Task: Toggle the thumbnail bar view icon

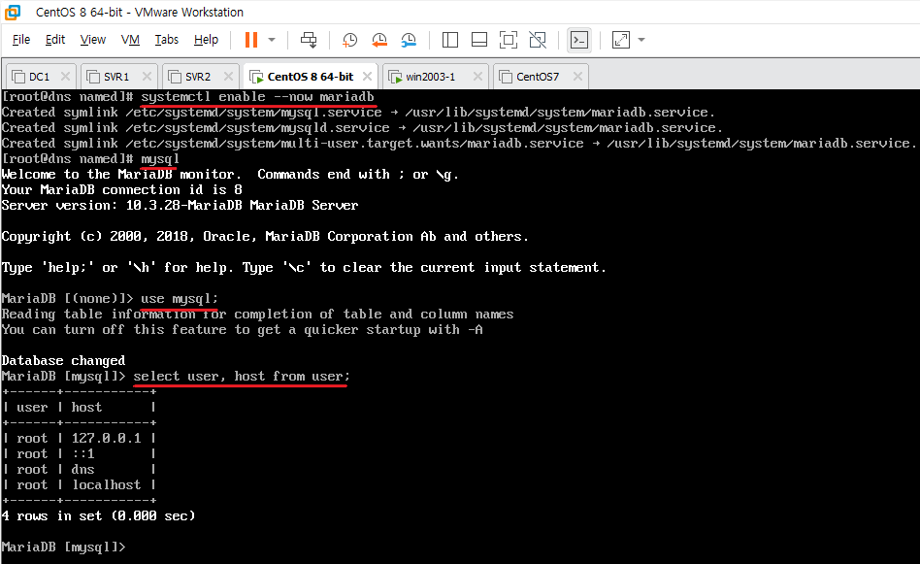Action: (479, 40)
